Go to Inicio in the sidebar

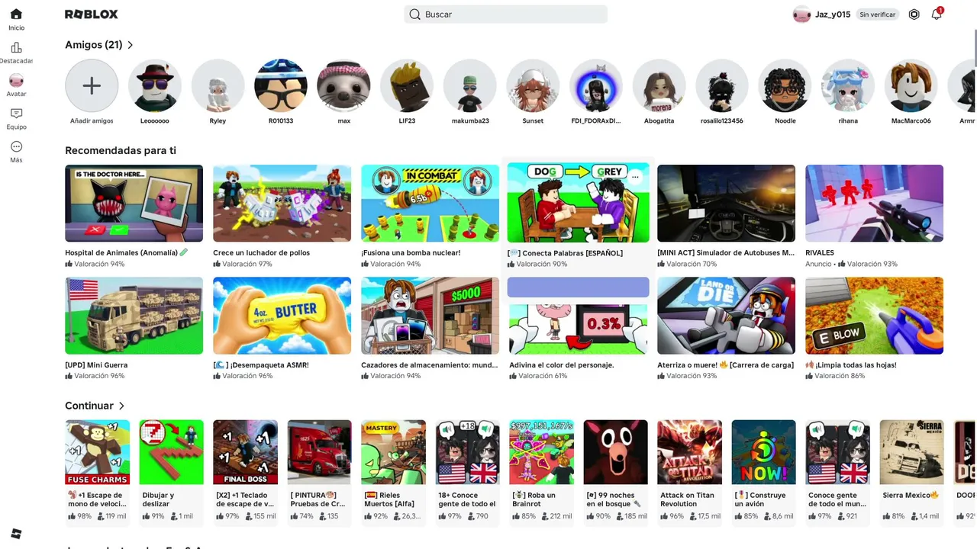[16, 20]
